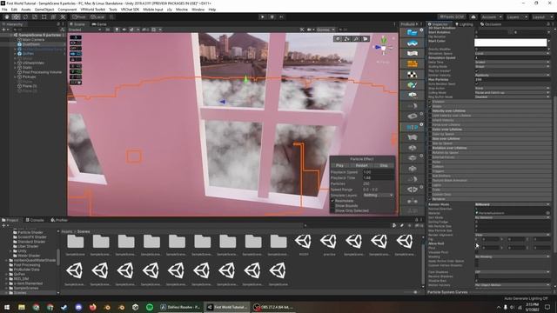This screenshot has width=557, height=313.
Task: Open the Shaded draw mode dropdown
Action: click(84, 30)
